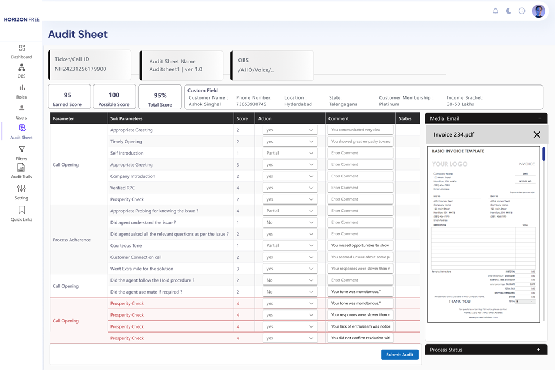Open the notifications bell icon
The height and width of the screenshot is (370, 555).
click(496, 11)
